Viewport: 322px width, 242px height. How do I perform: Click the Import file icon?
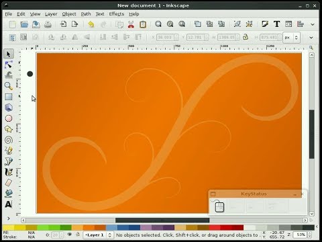tap(63, 24)
